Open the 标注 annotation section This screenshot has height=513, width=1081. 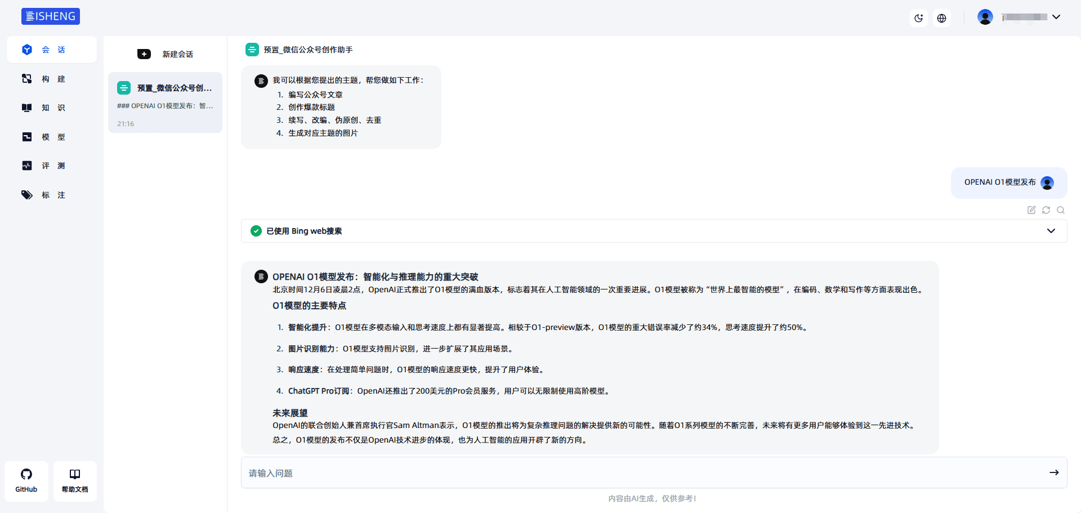(x=52, y=195)
